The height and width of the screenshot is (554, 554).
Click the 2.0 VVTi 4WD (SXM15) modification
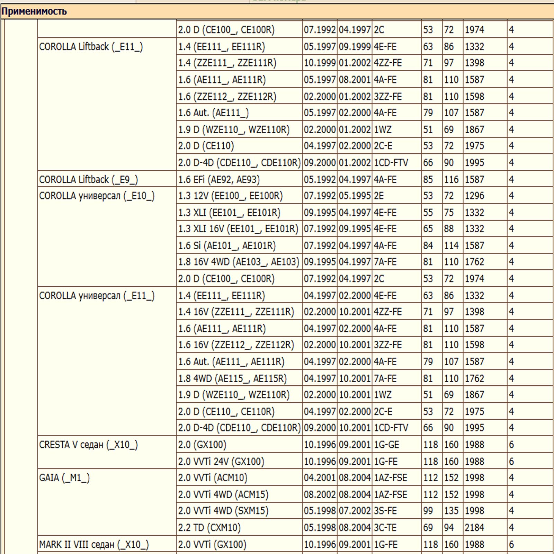pyautogui.click(x=223, y=511)
